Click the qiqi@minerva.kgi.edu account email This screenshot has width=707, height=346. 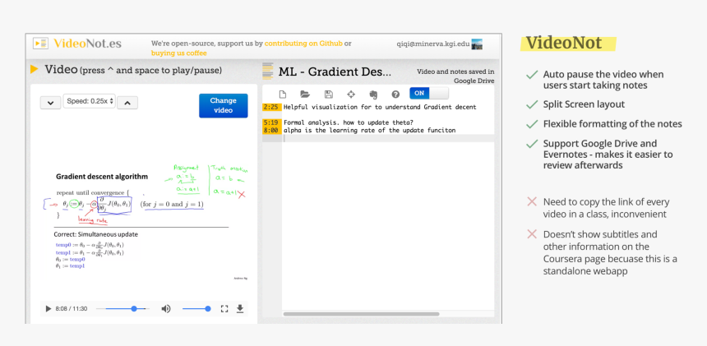point(433,44)
